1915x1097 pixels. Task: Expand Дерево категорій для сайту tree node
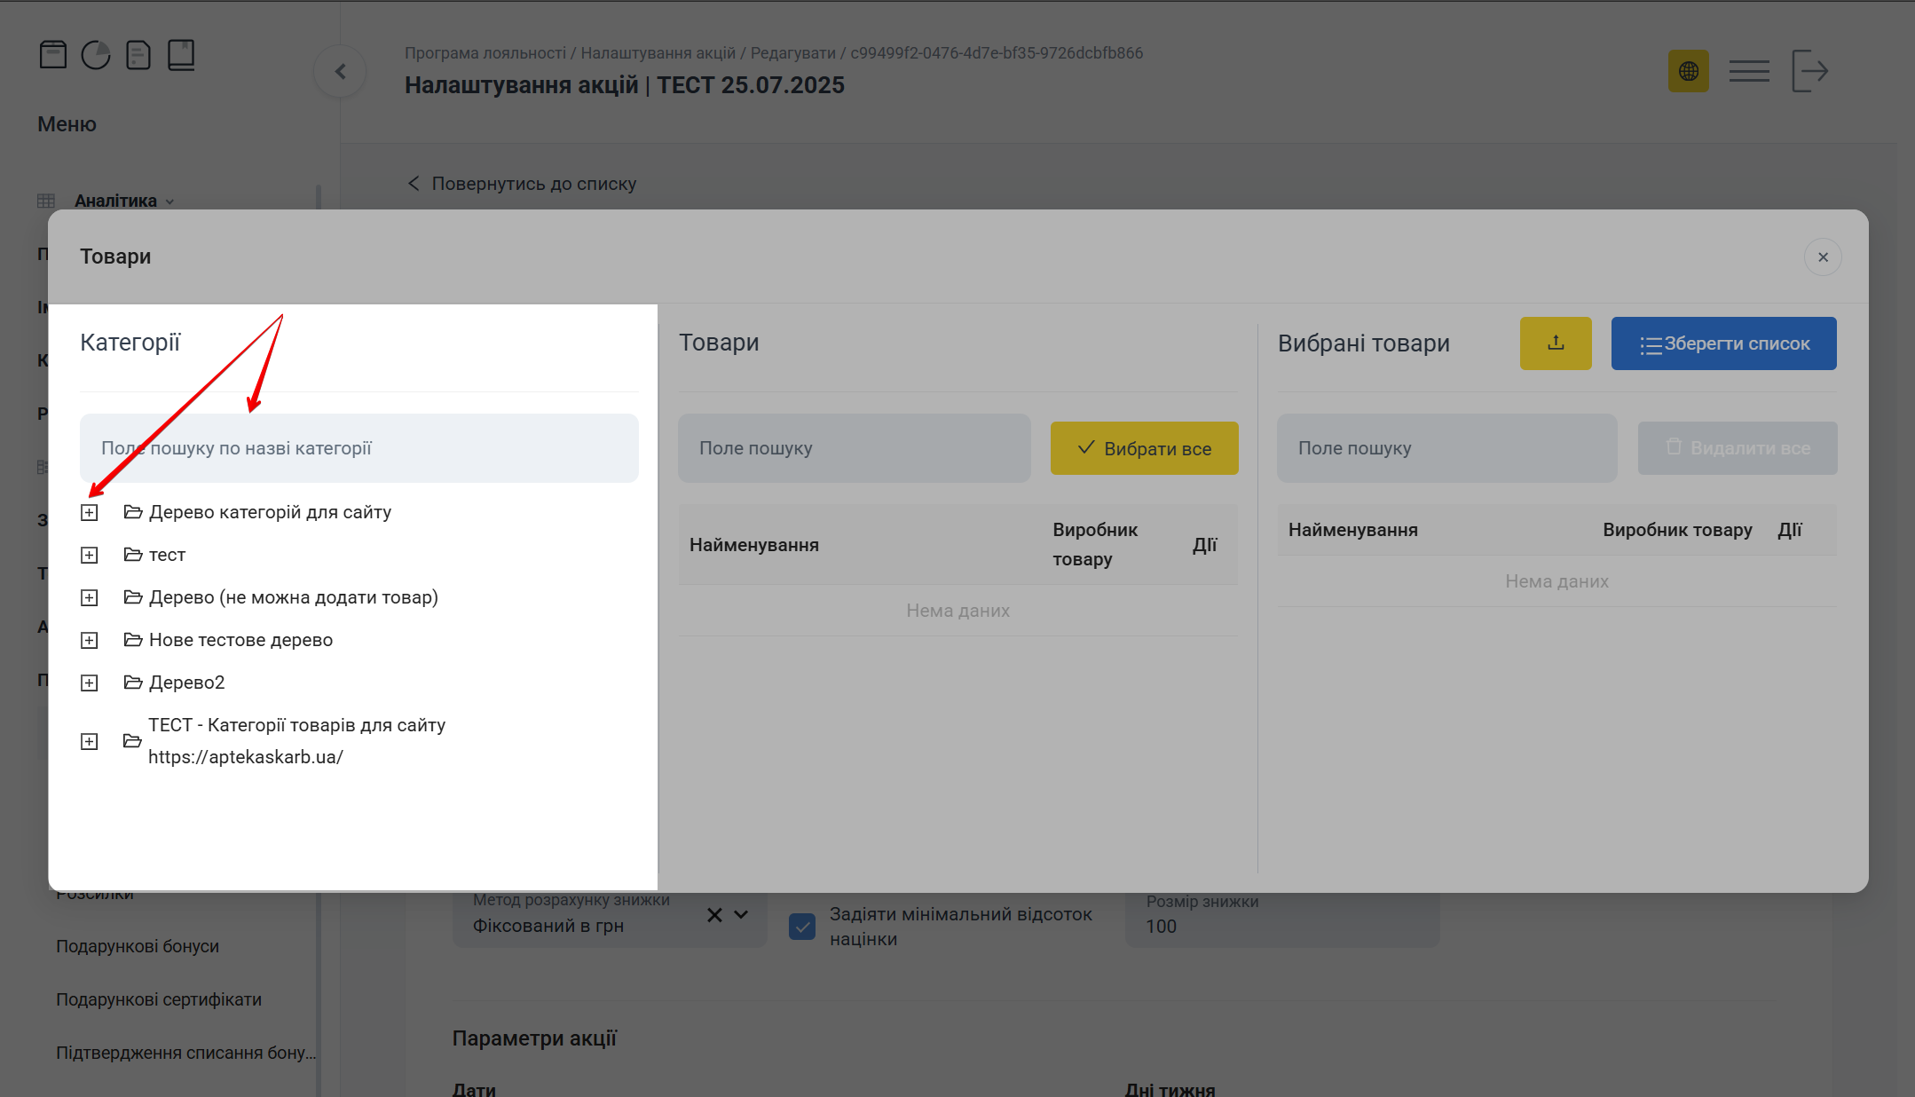tap(89, 512)
